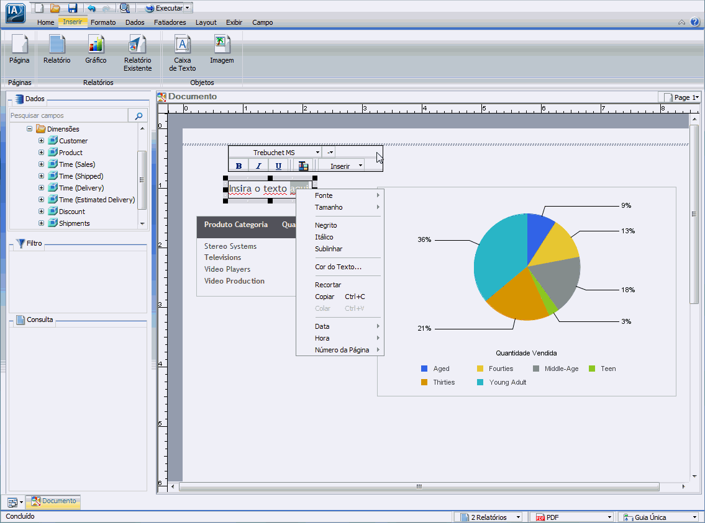Open the Número da Página submenu
Image resolution: width=705 pixels, height=523 pixels.
[340, 350]
